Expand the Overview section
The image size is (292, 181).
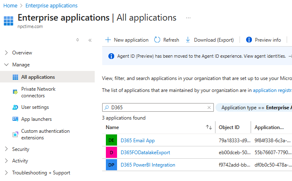pos(6,53)
